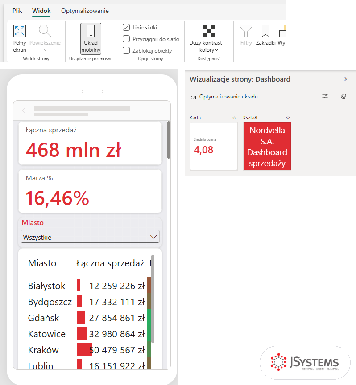Open layout filter options sliders icon

325,97
